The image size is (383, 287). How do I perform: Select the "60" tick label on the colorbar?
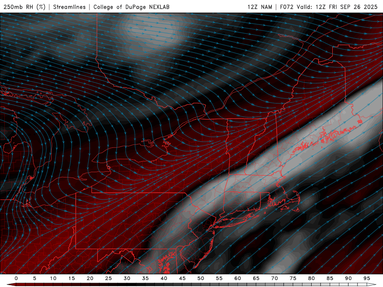pyautogui.click(x=237, y=278)
